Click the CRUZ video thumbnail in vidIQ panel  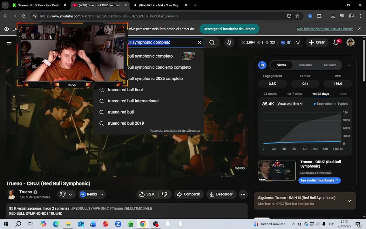pyautogui.click(x=277, y=170)
